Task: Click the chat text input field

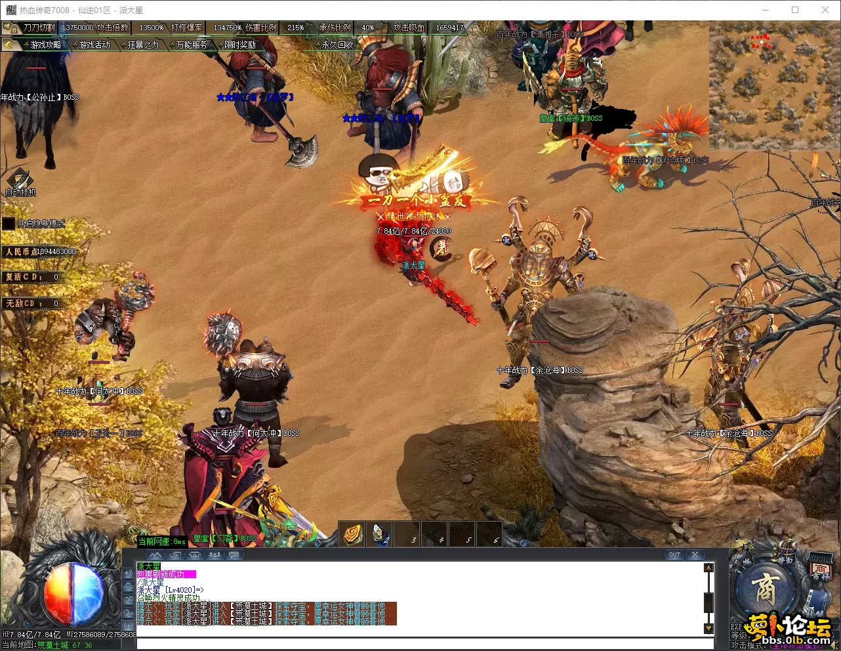Action: pos(420,644)
